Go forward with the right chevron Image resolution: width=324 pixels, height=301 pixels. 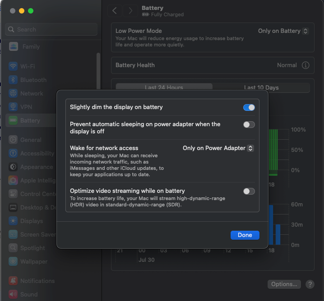click(x=130, y=10)
